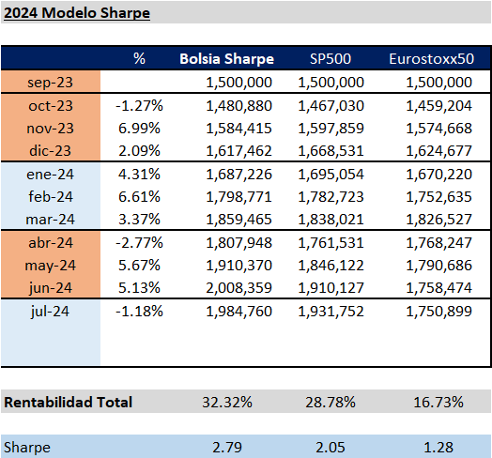Viewport: 492px width, 458px height.
Task: Select the 'mar-24' row label
Action: click(x=50, y=220)
